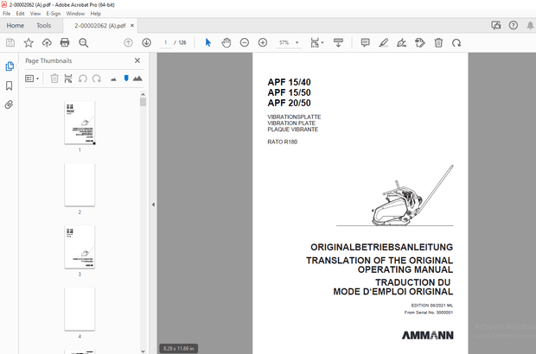536x354 pixels.
Task: Enlarge the page thumbnail size
Action: pyautogui.click(x=137, y=79)
